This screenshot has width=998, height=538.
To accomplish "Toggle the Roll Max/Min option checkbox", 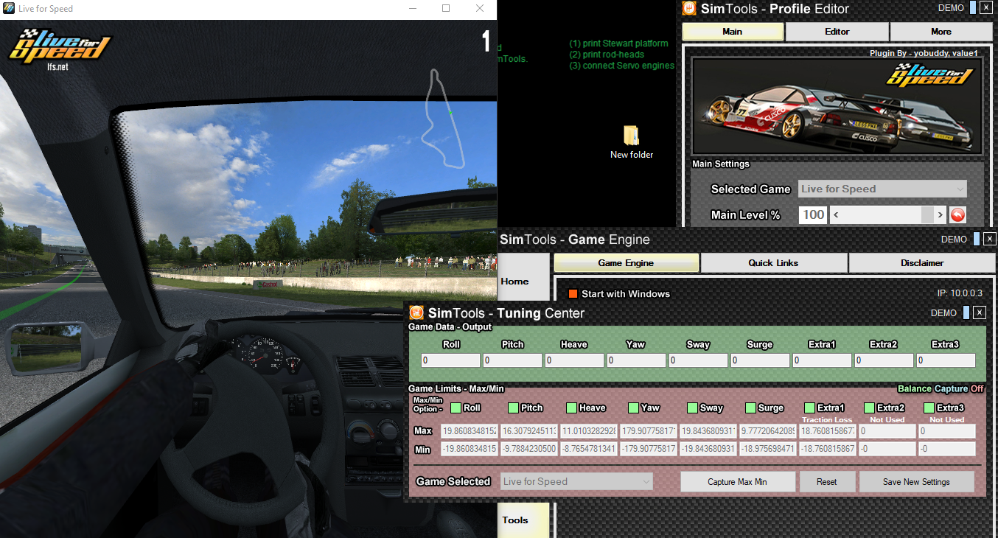I will pos(456,408).
